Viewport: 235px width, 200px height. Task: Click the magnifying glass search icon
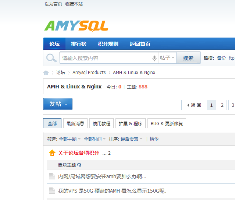click(x=51, y=58)
